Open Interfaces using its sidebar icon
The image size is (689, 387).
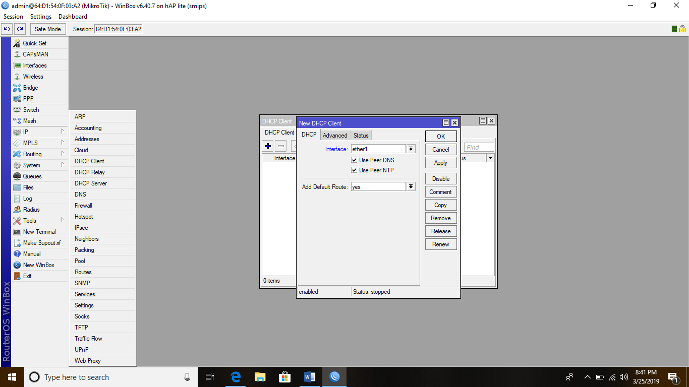tap(17, 66)
